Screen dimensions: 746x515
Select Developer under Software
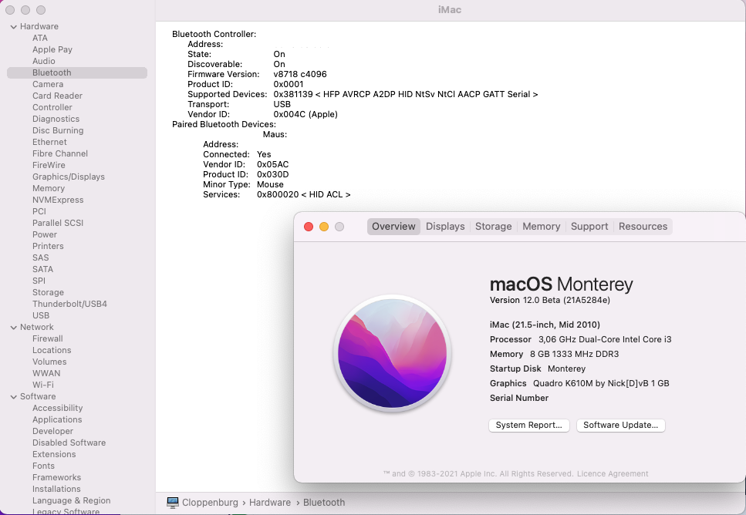coord(52,431)
